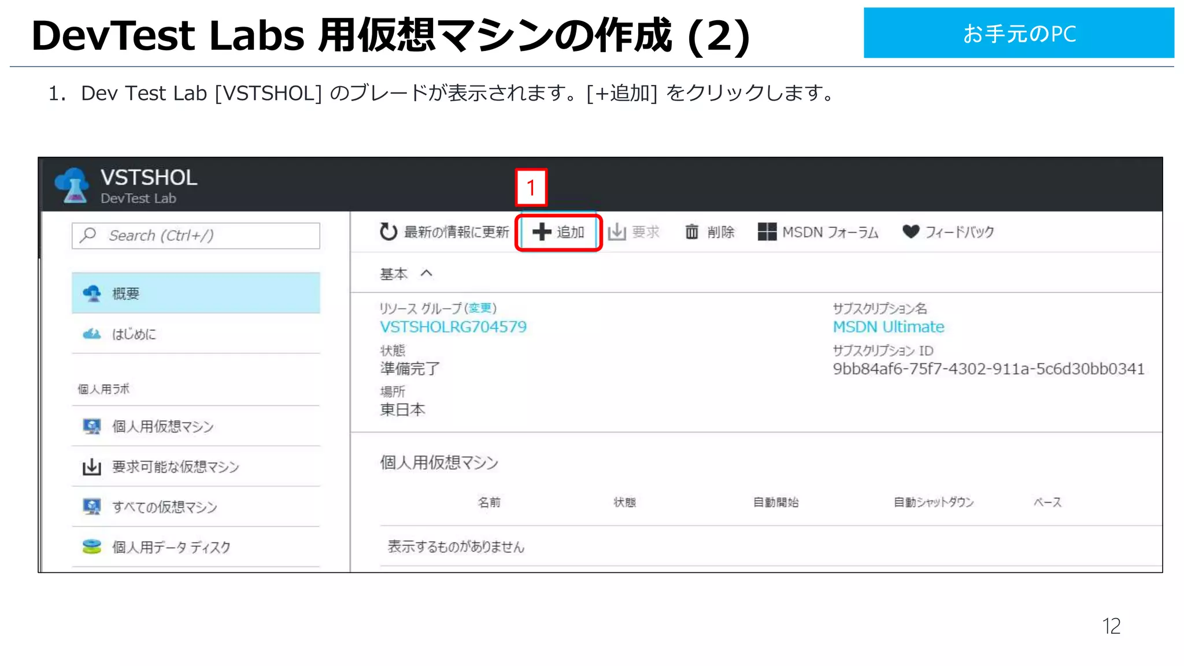Click the MSDN フォーラム label
Image resolution: width=1184 pixels, height=666 pixels.
830,232
